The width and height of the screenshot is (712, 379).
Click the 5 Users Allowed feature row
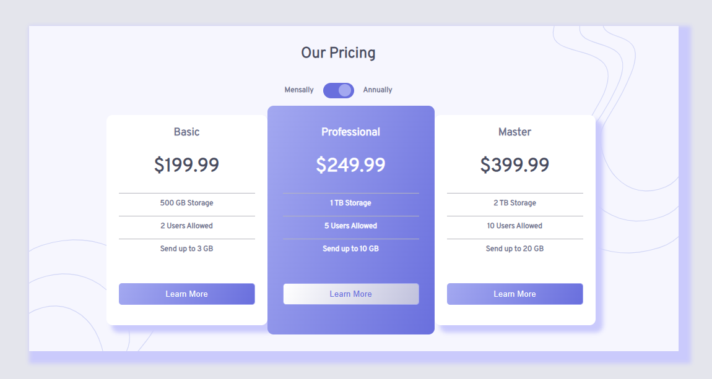point(350,226)
